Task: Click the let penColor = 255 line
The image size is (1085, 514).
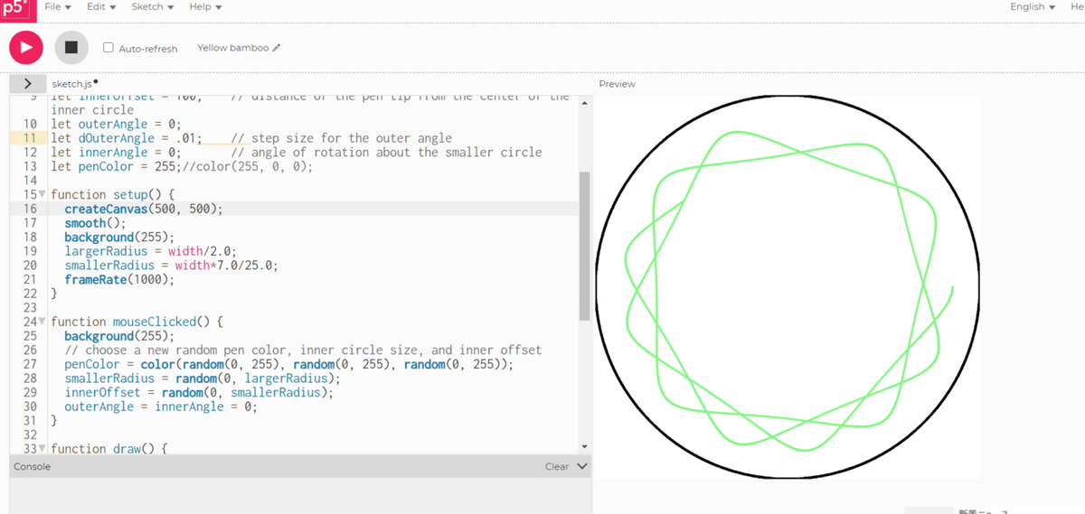Action: [x=182, y=166]
